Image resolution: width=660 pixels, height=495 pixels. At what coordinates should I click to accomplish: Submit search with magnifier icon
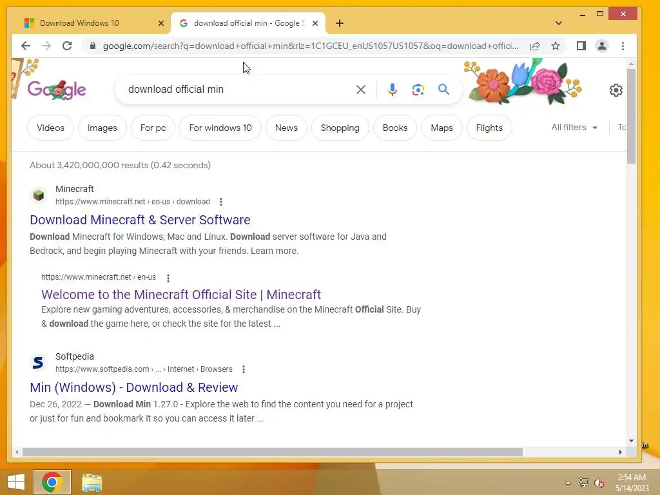click(443, 89)
